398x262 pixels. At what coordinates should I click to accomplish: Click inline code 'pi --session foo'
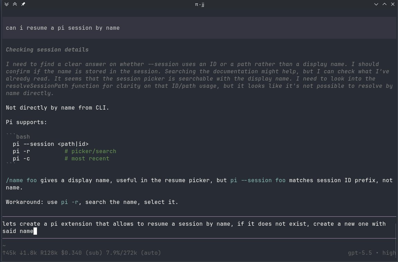tap(258, 180)
